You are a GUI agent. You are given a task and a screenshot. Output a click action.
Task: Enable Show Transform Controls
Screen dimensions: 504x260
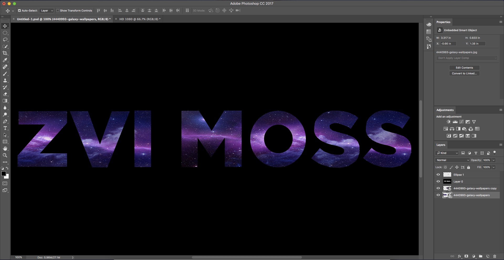[58, 11]
